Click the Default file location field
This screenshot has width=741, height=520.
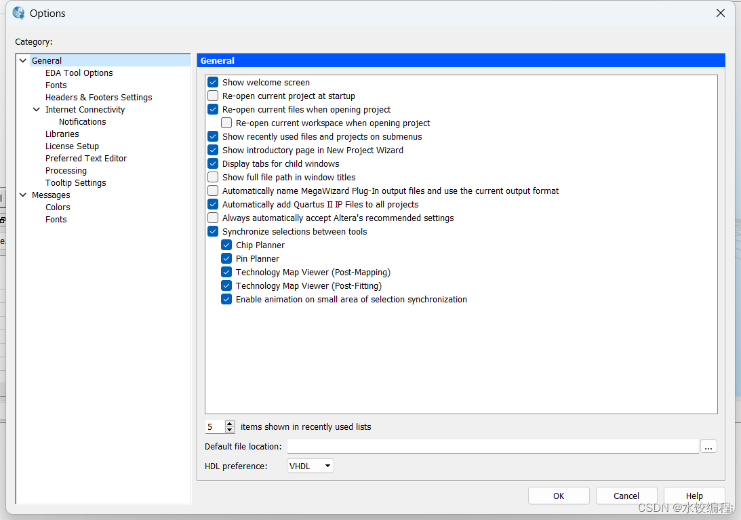point(493,446)
